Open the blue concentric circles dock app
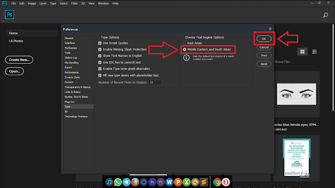 click(143, 182)
